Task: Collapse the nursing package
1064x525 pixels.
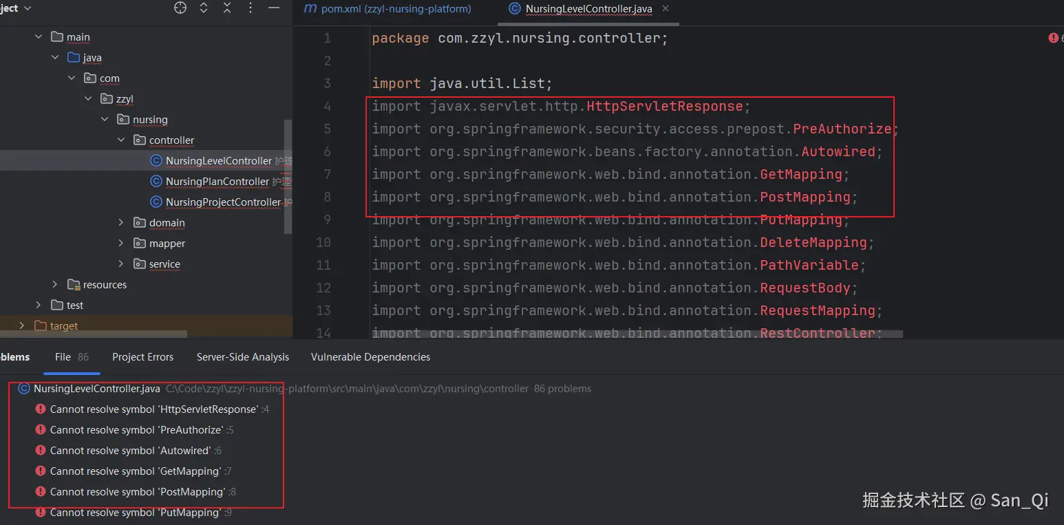Action: tap(105, 119)
